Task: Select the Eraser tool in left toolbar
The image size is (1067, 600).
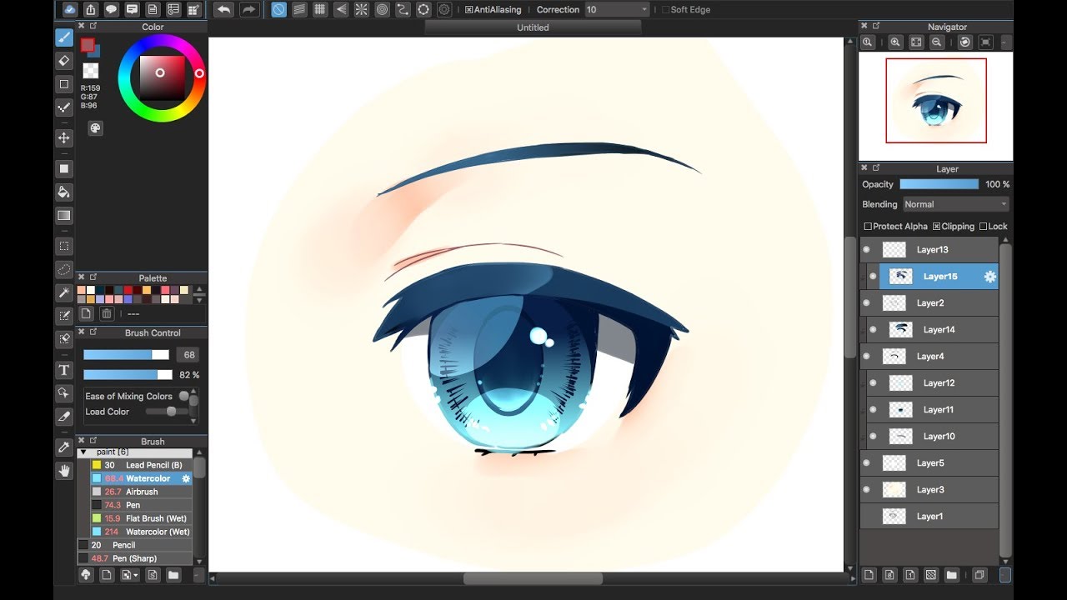Action: tap(64, 61)
